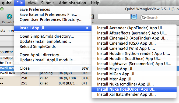Select Install XSI BatchRender App UI...
Viewport: 179px width, 103px height.
tap(134, 94)
